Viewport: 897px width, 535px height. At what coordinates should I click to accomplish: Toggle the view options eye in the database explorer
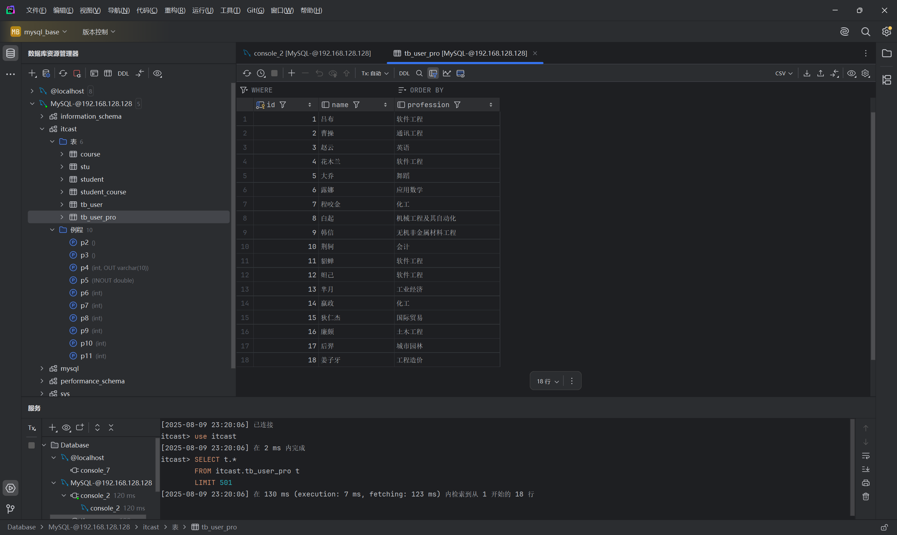click(x=157, y=74)
